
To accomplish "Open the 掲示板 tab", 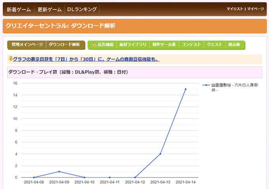I will (234, 45).
